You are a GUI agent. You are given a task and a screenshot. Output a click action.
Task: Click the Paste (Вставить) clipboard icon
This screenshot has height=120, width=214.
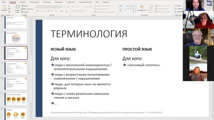click(4, 7)
